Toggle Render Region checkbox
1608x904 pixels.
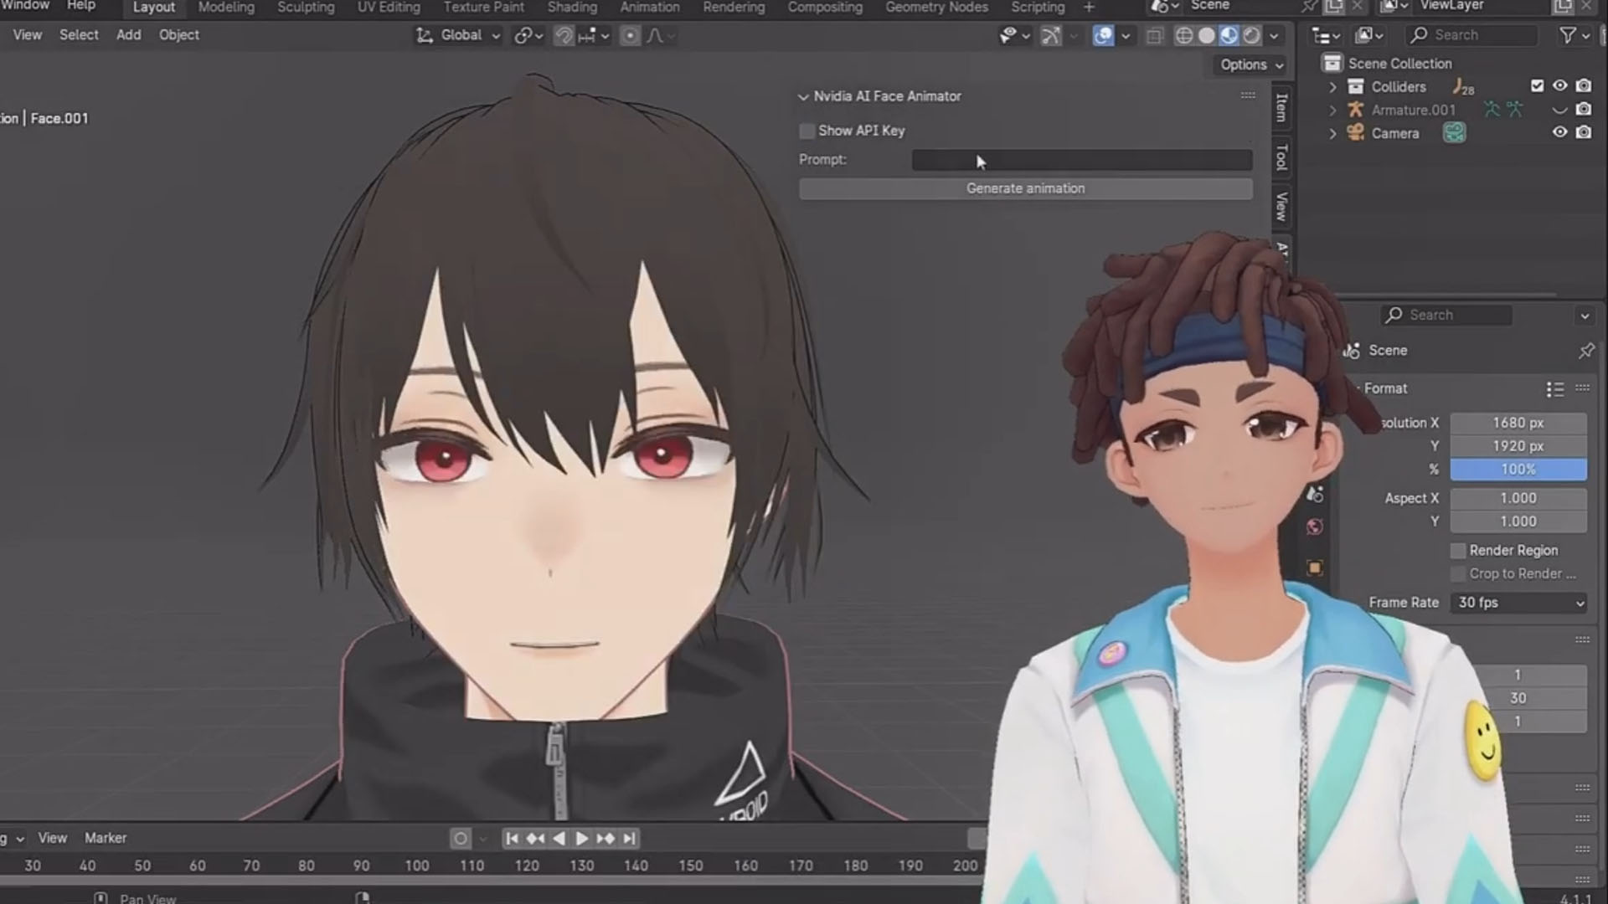(1458, 551)
